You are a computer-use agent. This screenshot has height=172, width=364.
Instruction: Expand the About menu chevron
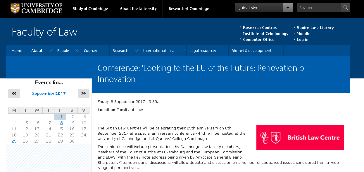click(x=51, y=51)
